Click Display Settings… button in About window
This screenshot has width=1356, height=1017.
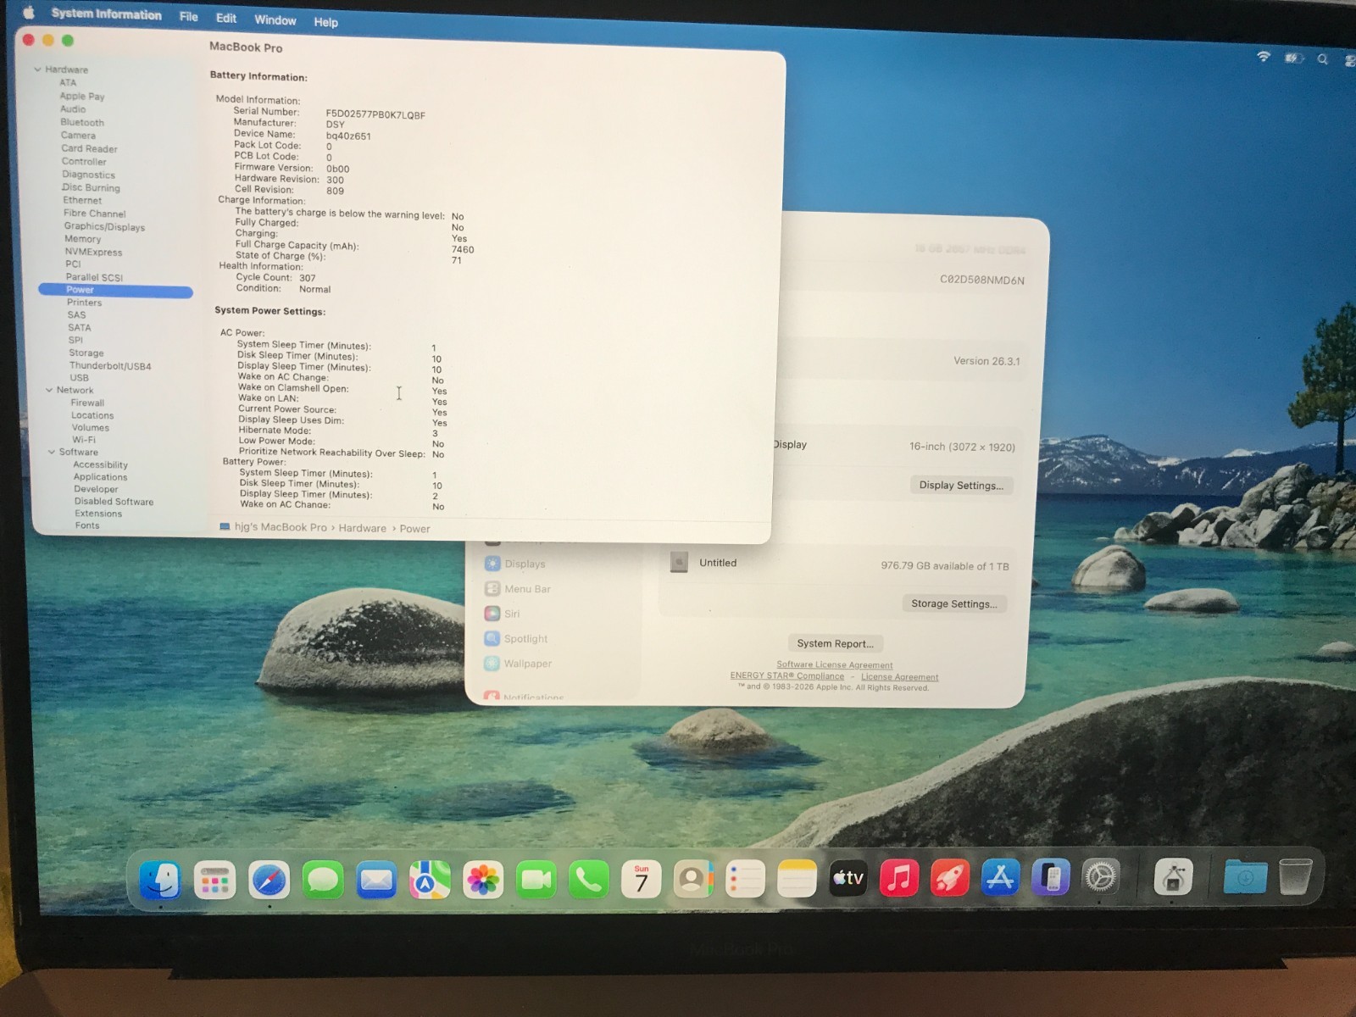pyautogui.click(x=961, y=486)
